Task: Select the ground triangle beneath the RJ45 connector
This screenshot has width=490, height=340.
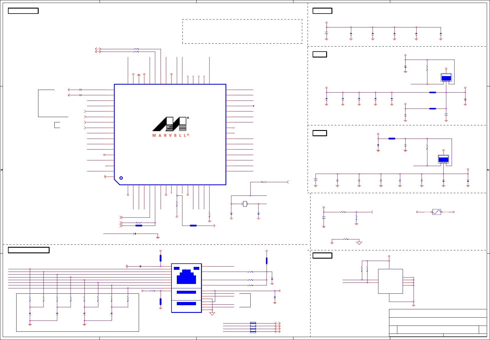Action: 212,314
